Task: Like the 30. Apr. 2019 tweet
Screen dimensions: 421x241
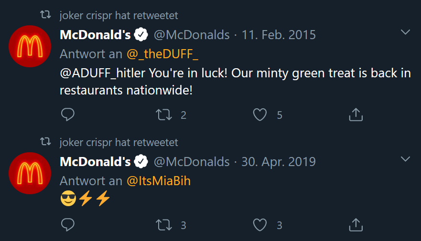Action: 260,225
